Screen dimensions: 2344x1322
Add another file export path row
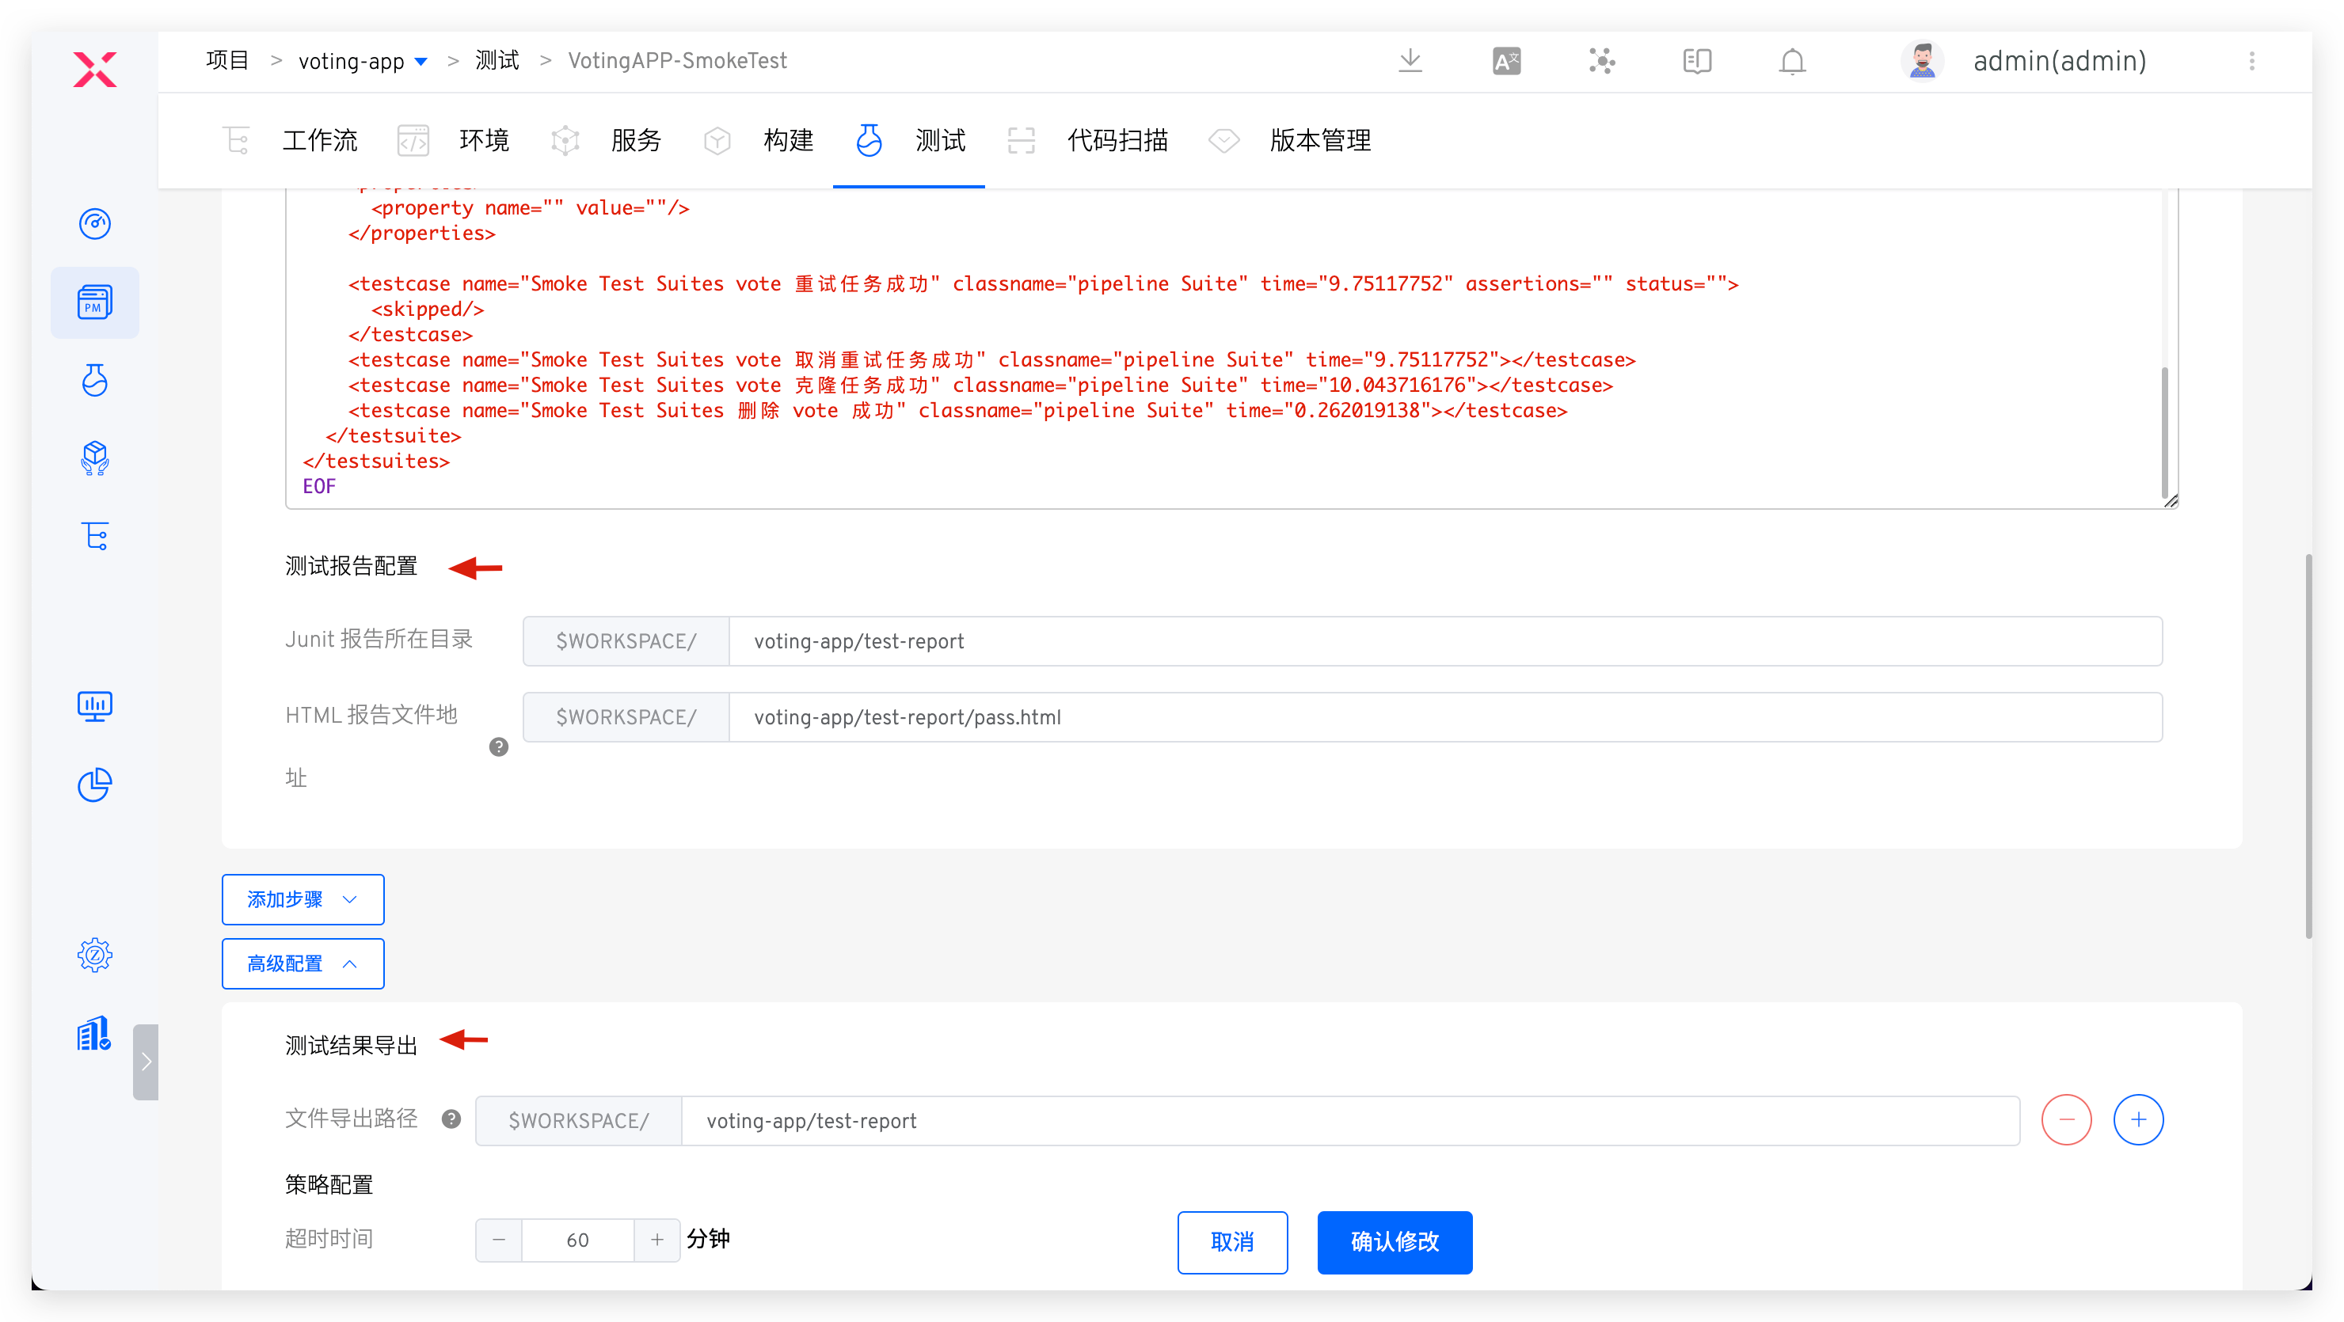[x=2137, y=1120]
